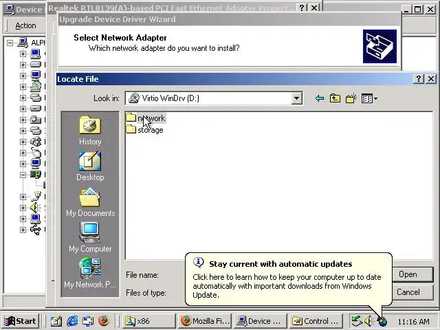This screenshot has height=330, width=440.
Task: Expand the mouse devices node
Action: pyautogui.click(x=23, y=153)
